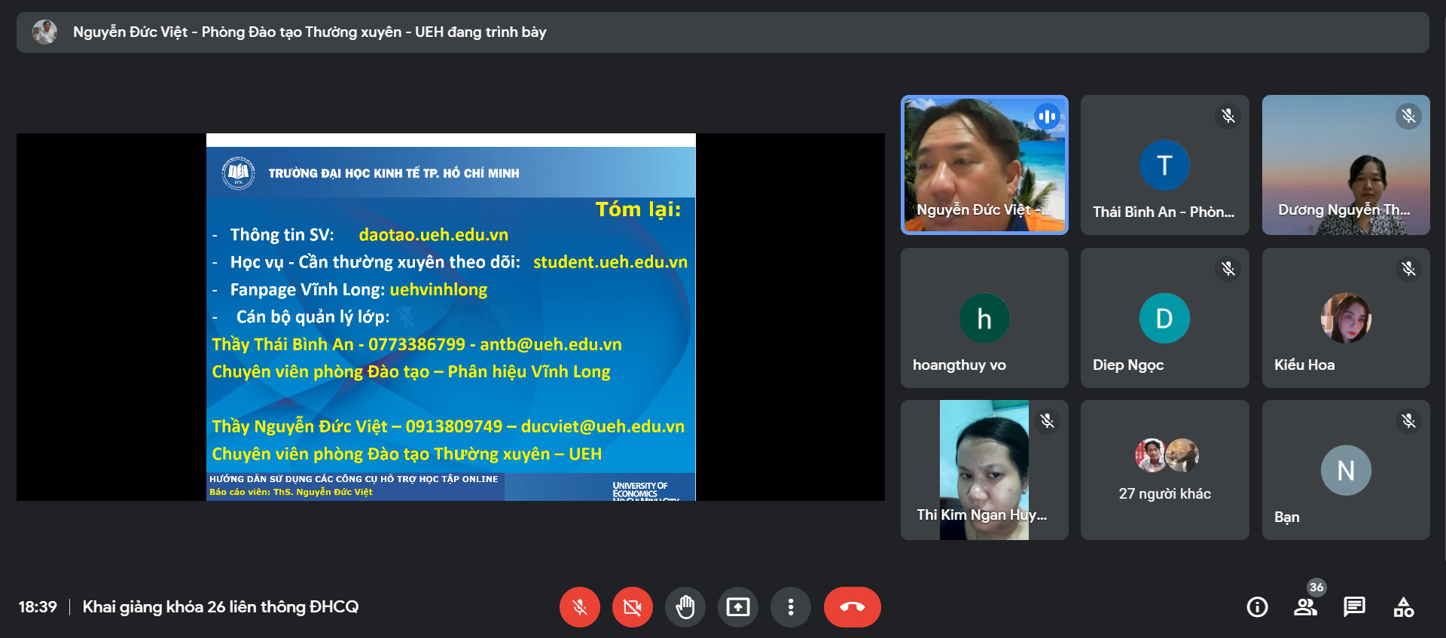Open the activities panel
The height and width of the screenshot is (638, 1446).
point(1403,607)
